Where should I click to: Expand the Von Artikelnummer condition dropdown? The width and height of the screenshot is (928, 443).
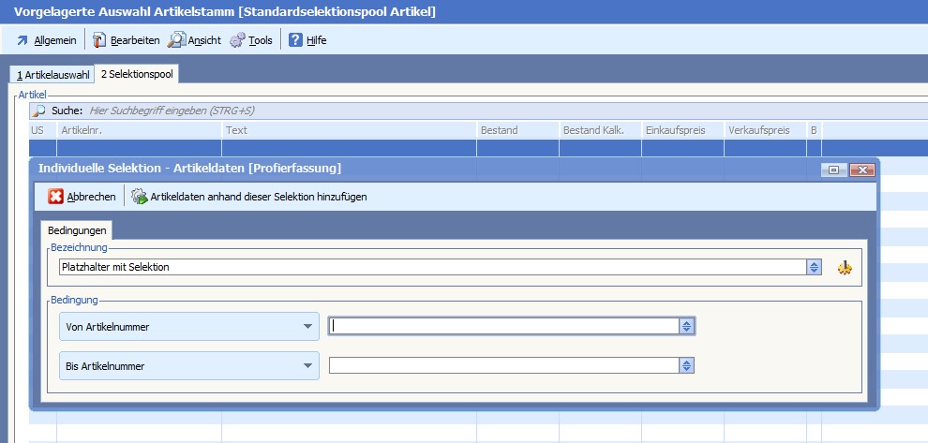307,327
